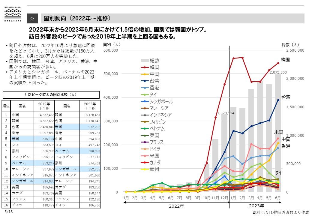312x216 pixels.
Task: Click the left axis value "300,000"
Action: (x=111, y=121)
